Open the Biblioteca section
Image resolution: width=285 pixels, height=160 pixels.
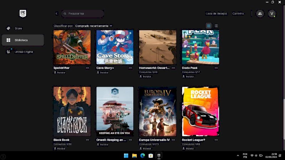coord(23,40)
